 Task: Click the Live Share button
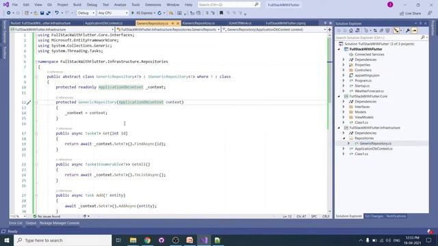(x=410, y=13)
